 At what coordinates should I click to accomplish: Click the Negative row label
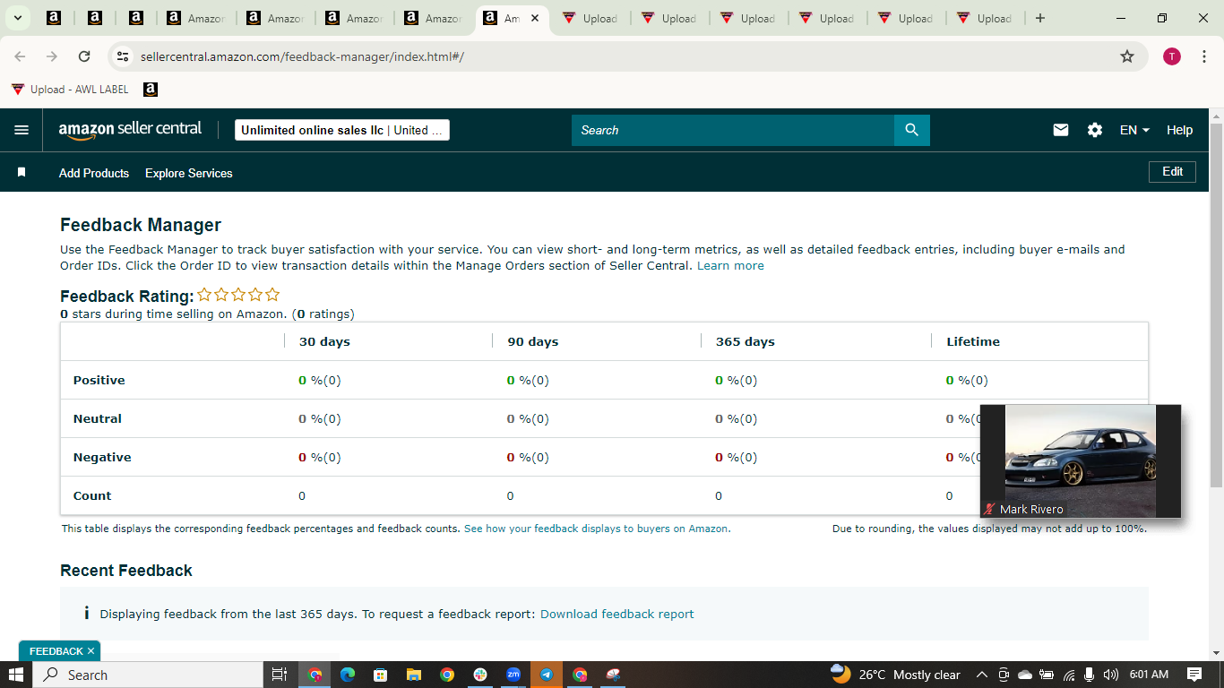point(102,457)
